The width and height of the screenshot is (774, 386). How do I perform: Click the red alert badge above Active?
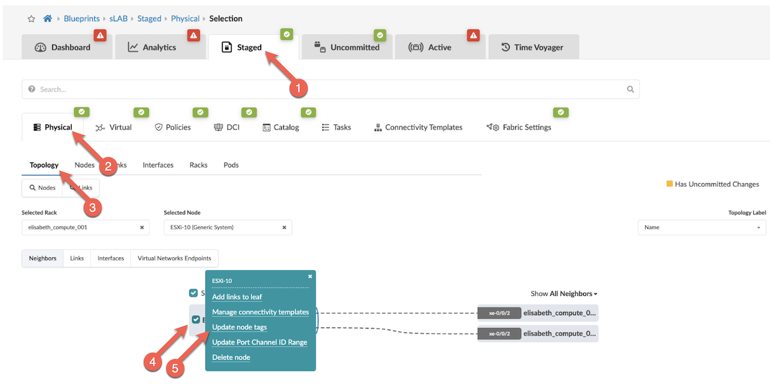[x=474, y=35]
